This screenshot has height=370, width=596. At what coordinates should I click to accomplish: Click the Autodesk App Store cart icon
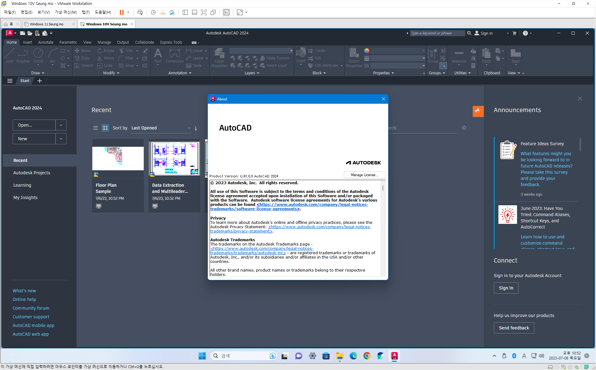point(515,33)
